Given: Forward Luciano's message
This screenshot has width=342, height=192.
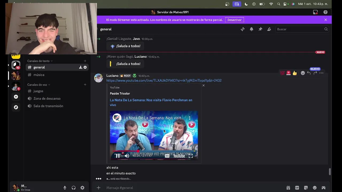Looking at the screenshot, I should (315, 73).
